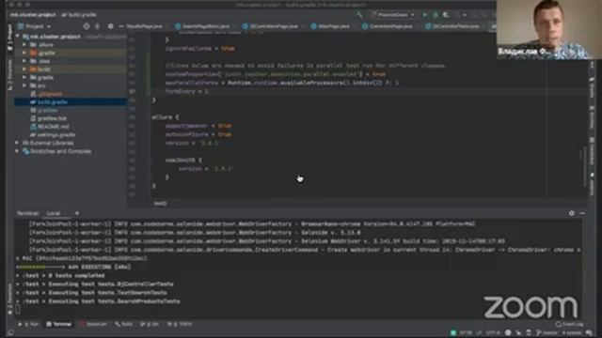Open the Event Log
Viewport: 602px width, 338px height.
coord(570,324)
